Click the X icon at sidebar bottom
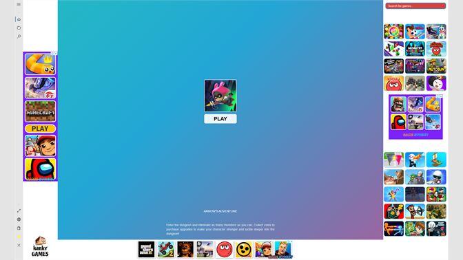 pyautogui.click(x=19, y=245)
